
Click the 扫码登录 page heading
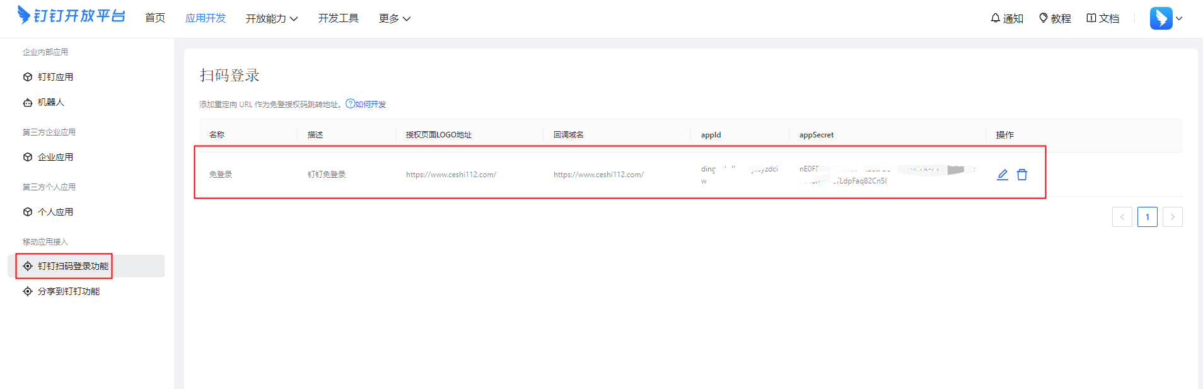point(230,76)
